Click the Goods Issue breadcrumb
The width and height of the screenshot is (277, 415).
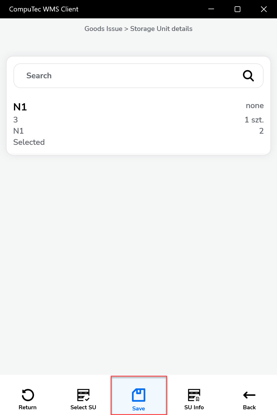coord(103,29)
